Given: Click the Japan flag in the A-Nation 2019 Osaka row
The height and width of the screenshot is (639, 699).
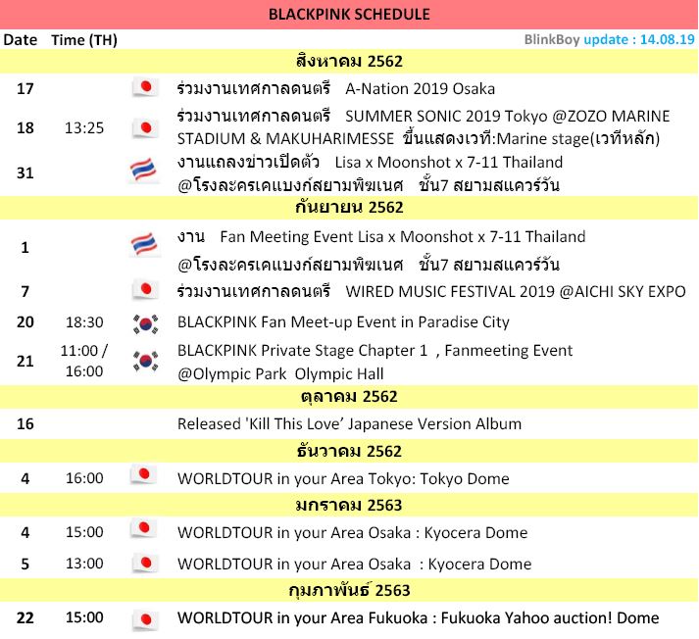Looking at the screenshot, I should [x=145, y=87].
